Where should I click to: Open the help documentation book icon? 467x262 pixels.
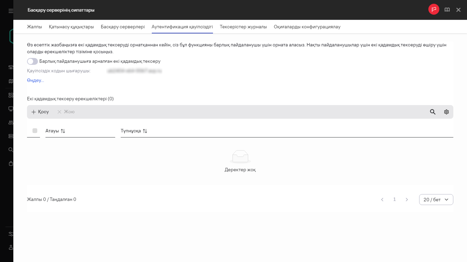pos(447,10)
